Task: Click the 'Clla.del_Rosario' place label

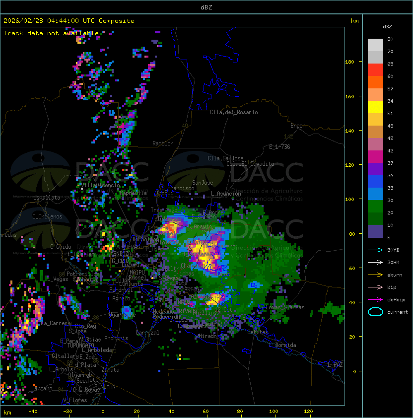Action: point(234,112)
